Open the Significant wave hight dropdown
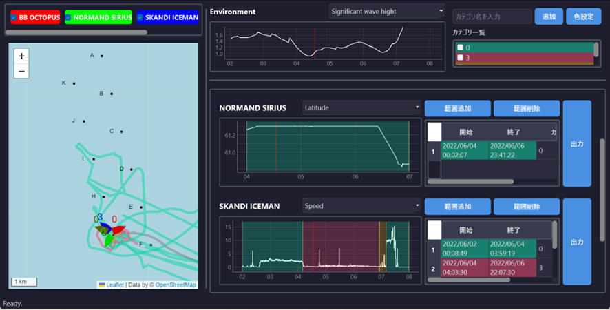Viewport: 610px width, 310px height. 386,11
